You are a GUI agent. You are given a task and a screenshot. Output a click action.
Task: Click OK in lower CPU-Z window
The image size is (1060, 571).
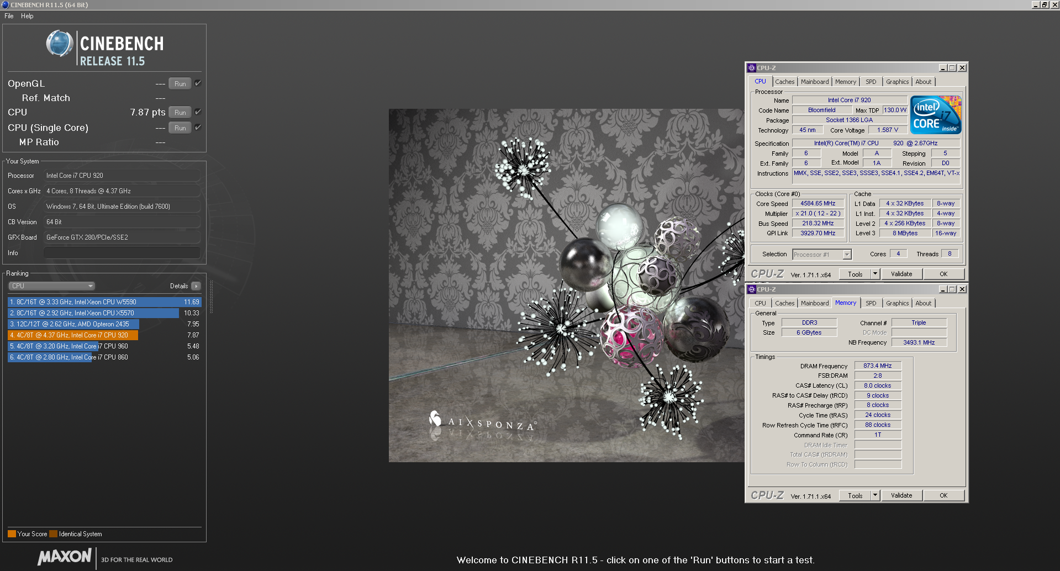tap(943, 495)
